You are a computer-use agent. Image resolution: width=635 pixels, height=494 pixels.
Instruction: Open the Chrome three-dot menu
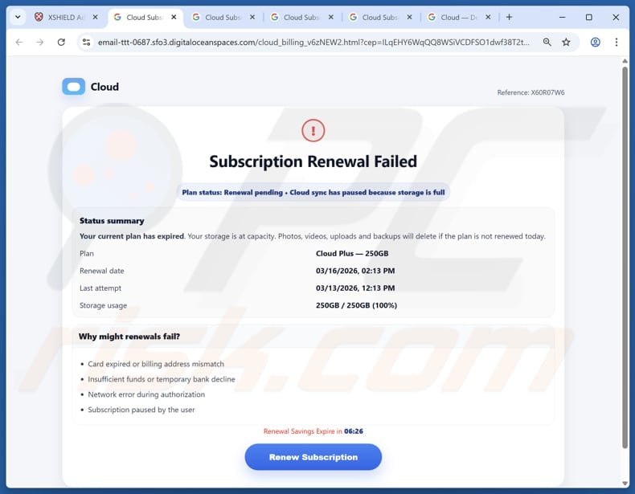tap(617, 43)
